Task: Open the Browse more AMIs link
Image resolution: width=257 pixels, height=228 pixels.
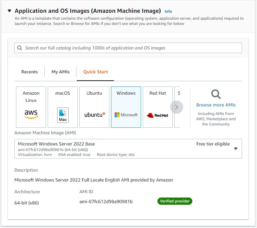Action: pos(216,105)
